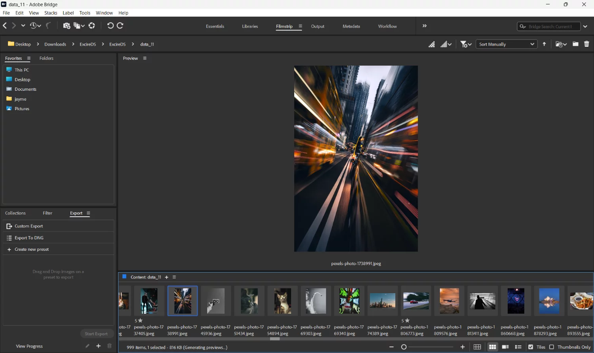This screenshot has width=594, height=353.
Task: Click Create new preset in Export panel
Action: click(x=32, y=249)
